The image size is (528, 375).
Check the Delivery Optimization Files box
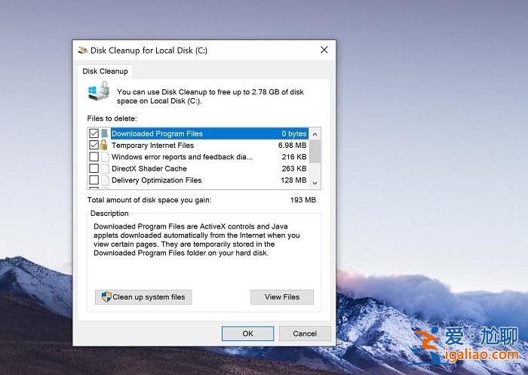[94, 180]
